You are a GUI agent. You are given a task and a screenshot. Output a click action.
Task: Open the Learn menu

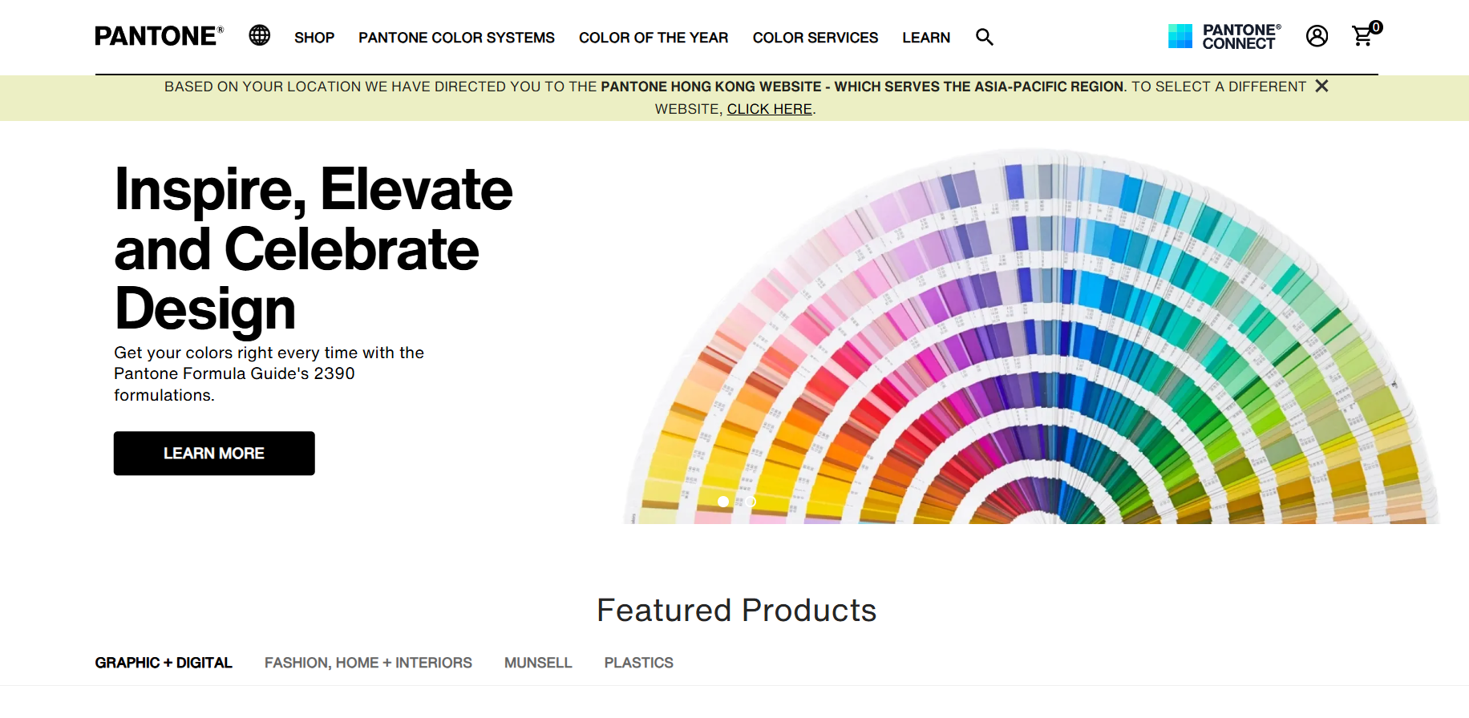[x=926, y=38]
